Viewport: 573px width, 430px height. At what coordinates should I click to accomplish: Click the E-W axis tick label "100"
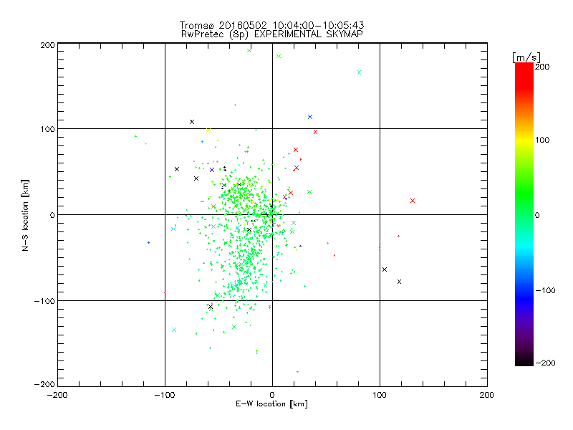click(x=380, y=395)
